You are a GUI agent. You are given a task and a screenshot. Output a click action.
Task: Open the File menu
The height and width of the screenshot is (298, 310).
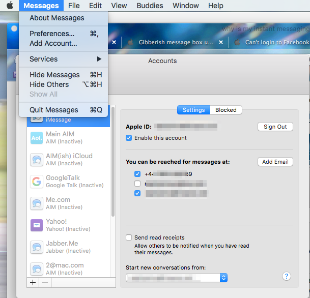coord(74,6)
